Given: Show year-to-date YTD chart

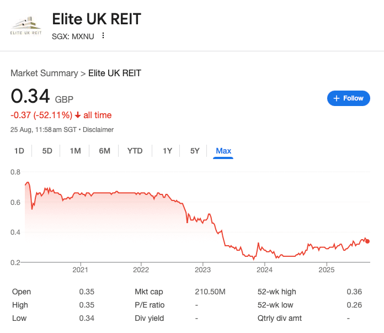Looking at the screenshot, I should (135, 151).
